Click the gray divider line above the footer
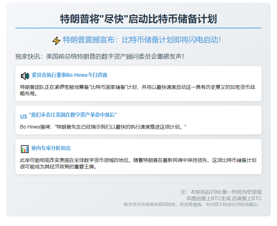 (x=138, y=184)
